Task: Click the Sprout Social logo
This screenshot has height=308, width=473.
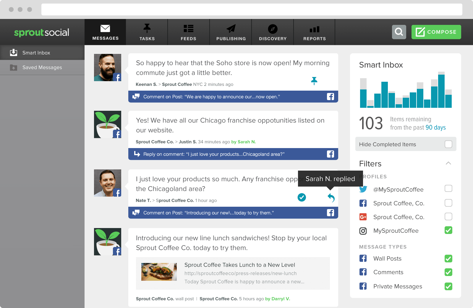Action: coord(42,33)
